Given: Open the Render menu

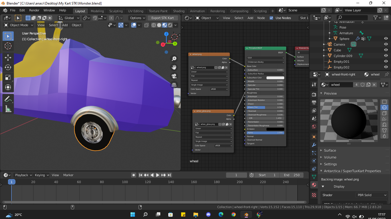Looking at the screenshot, I should click(x=34, y=10).
